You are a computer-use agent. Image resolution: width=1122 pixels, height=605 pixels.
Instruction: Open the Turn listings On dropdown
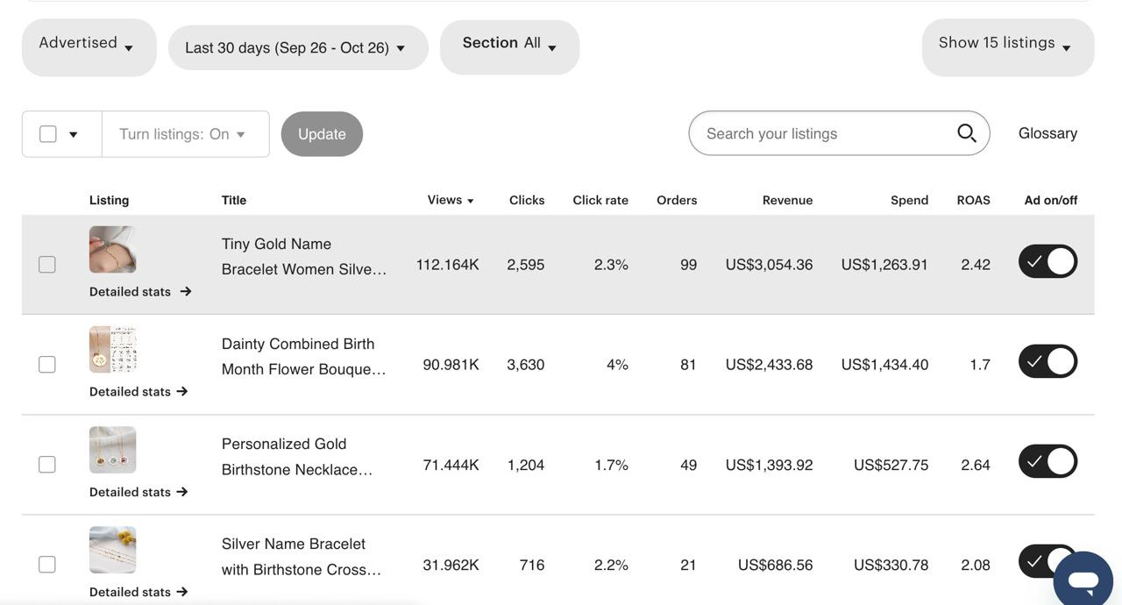184,134
